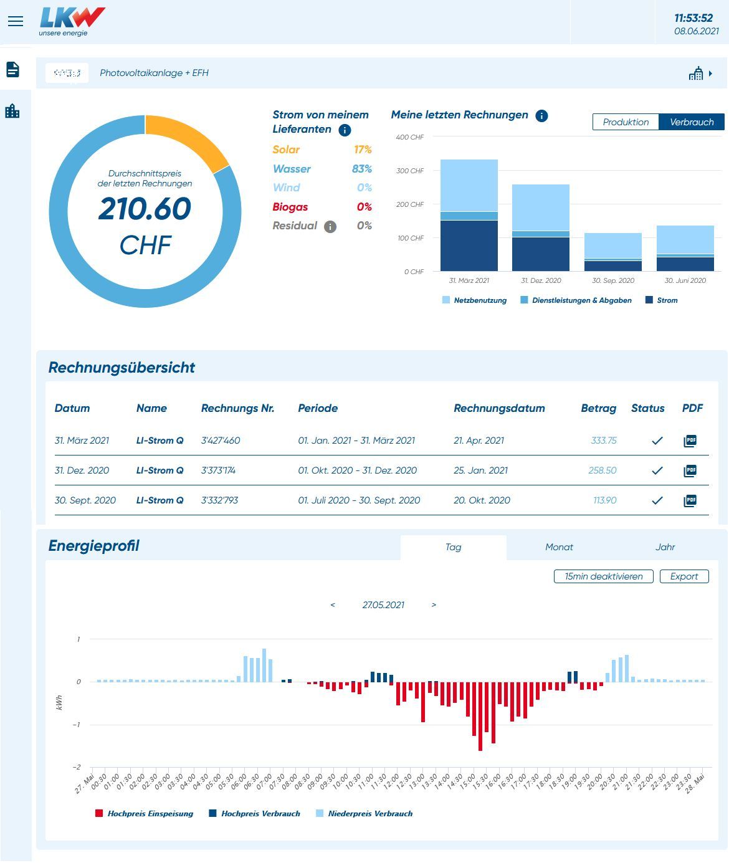Click the red Hochpreis Einspeisung legend swatch
Image resolution: width=729 pixels, height=863 pixels.
[98, 813]
